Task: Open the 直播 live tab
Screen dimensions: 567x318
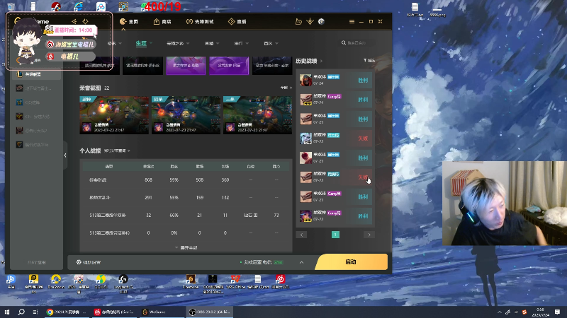Action: click(x=237, y=22)
